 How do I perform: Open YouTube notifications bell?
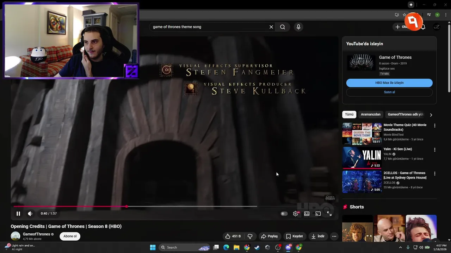pos(424,27)
